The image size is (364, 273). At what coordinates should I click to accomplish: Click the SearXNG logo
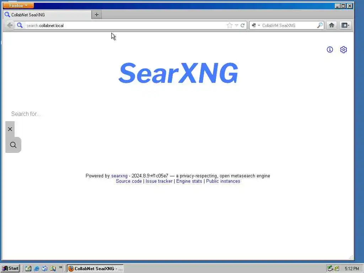coord(178,73)
